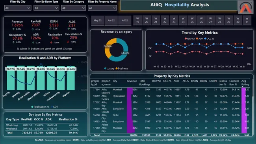Open the Filter By Room Type dropdown
The image size is (256, 144).
click(46, 8)
